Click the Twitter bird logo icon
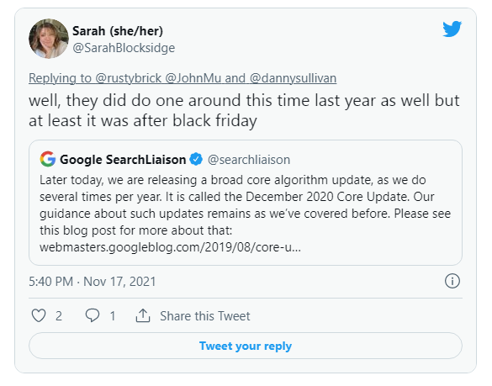Image resolution: width=492 pixels, height=386 pixels. tap(452, 29)
